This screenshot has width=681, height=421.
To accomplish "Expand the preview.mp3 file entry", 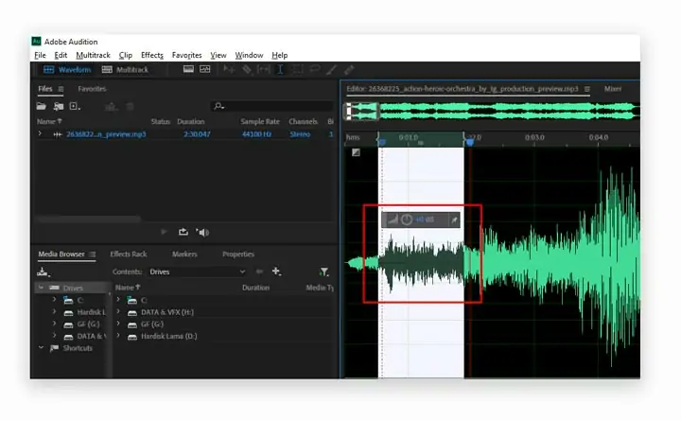I will tap(40, 133).
